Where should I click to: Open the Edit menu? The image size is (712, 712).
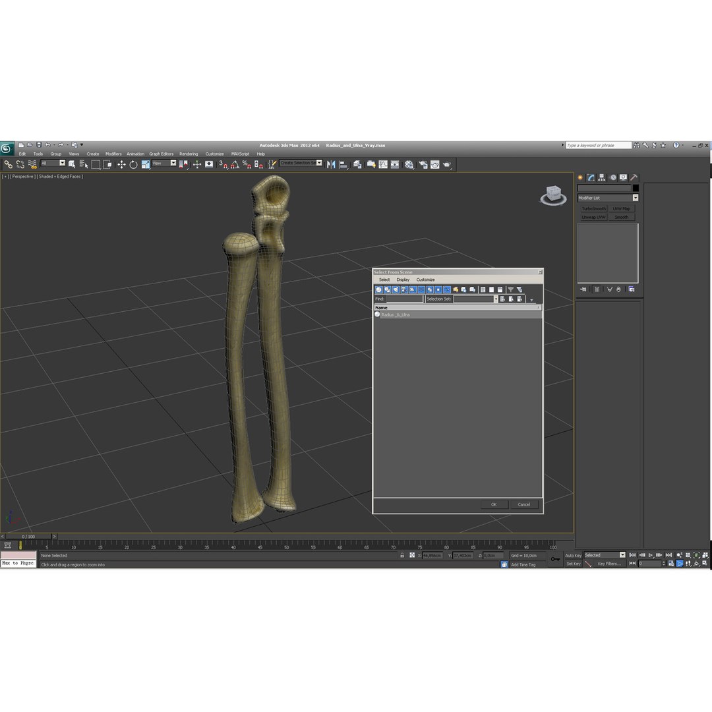point(22,154)
